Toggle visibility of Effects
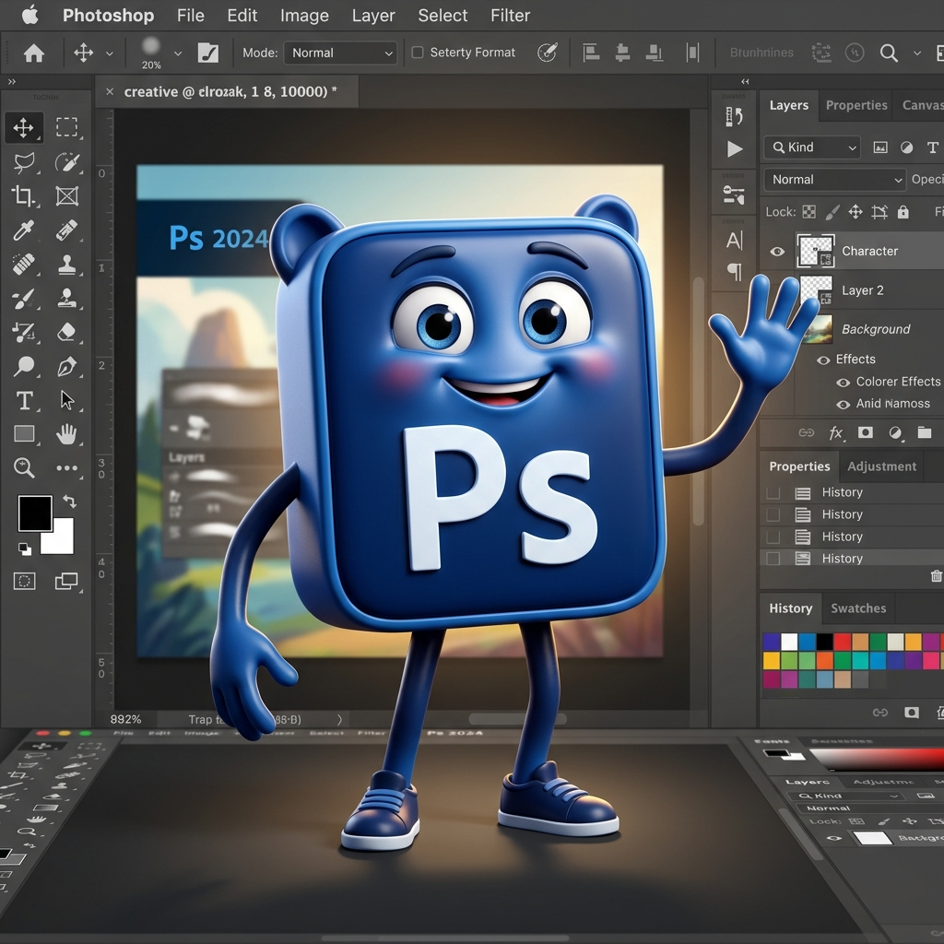 pyautogui.click(x=823, y=360)
